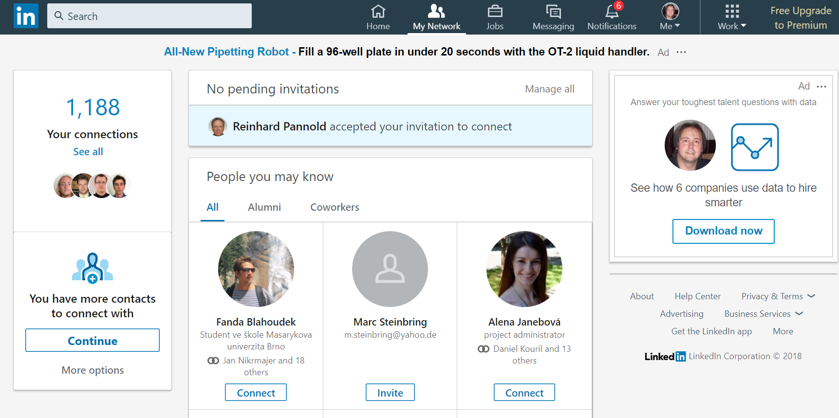
Task: Connect with Fanda Blahoudek
Action: click(256, 392)
